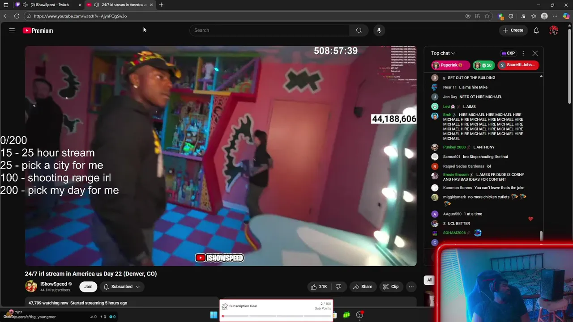Open the 0XP chat points button

coord(508,53)
